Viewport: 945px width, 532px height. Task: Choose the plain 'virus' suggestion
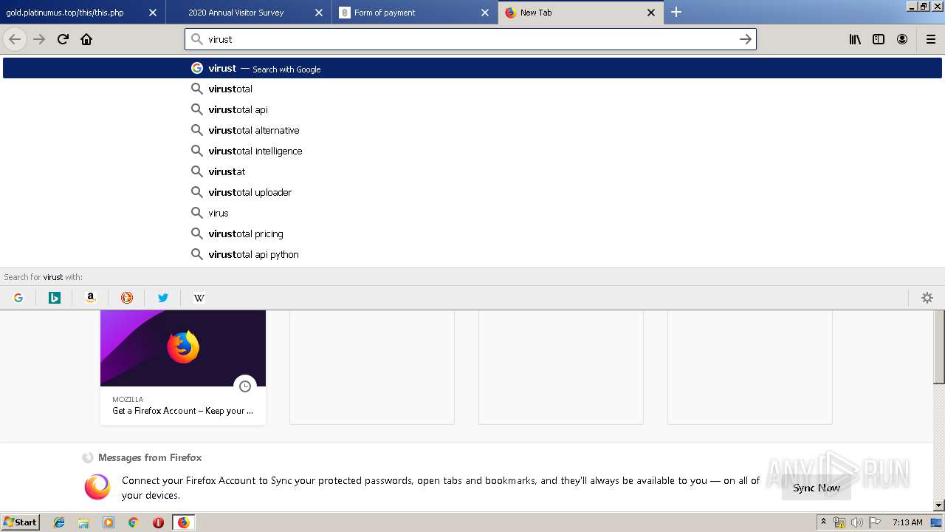pyautogui.click(x=472, y=213)
